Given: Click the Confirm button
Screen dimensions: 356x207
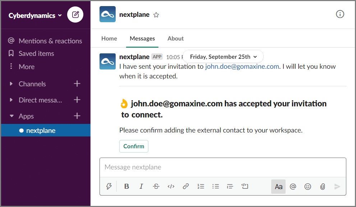Looking at the screenshot, I should (134, 146).
